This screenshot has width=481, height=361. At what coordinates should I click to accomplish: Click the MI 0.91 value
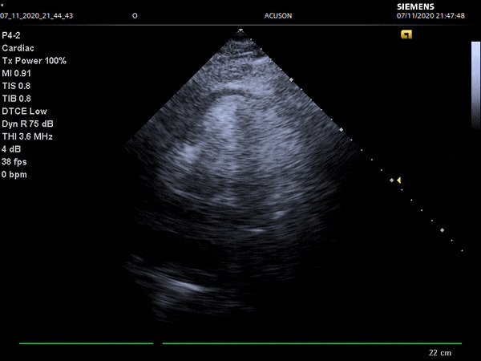point(16,73)
